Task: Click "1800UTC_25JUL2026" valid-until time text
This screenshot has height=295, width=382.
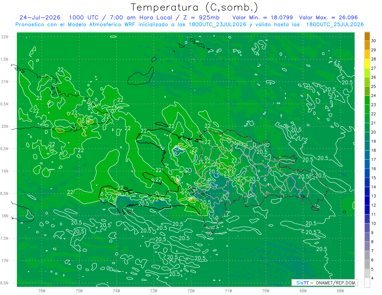Action: (335, 24)
